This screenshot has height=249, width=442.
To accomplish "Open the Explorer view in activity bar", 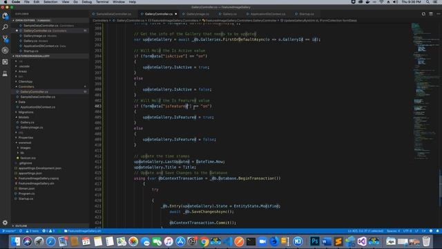I will 5,16.
